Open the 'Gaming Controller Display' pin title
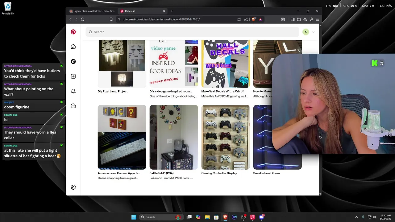The height and width of the screenshot is (222, 395). coord(219,173)
